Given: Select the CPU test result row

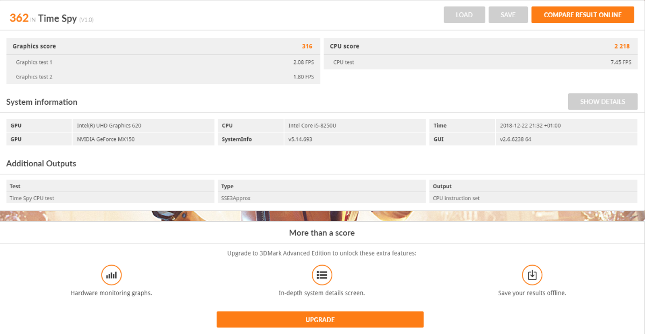Looking at the screenshot, I should (481, 62).
